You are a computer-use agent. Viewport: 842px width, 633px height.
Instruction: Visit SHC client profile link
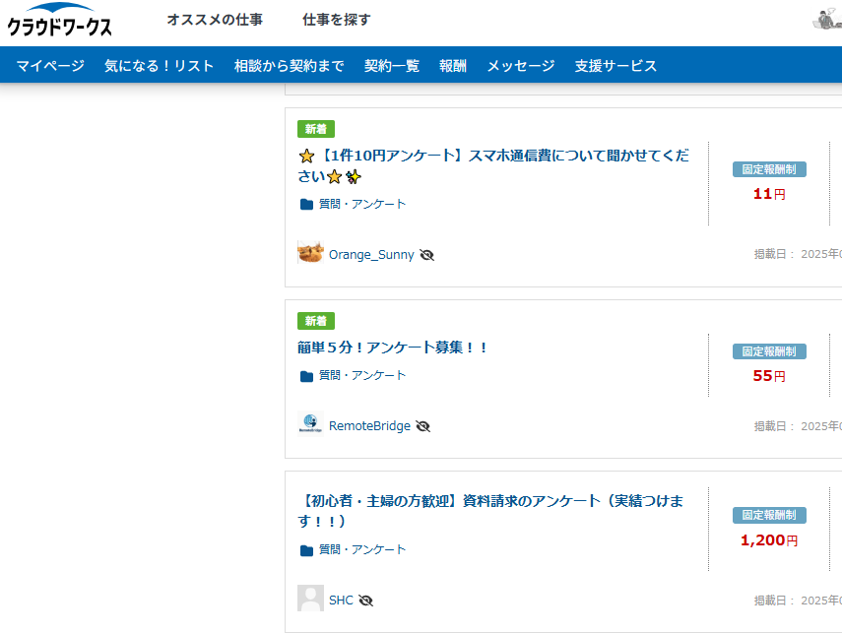point(341,600)
